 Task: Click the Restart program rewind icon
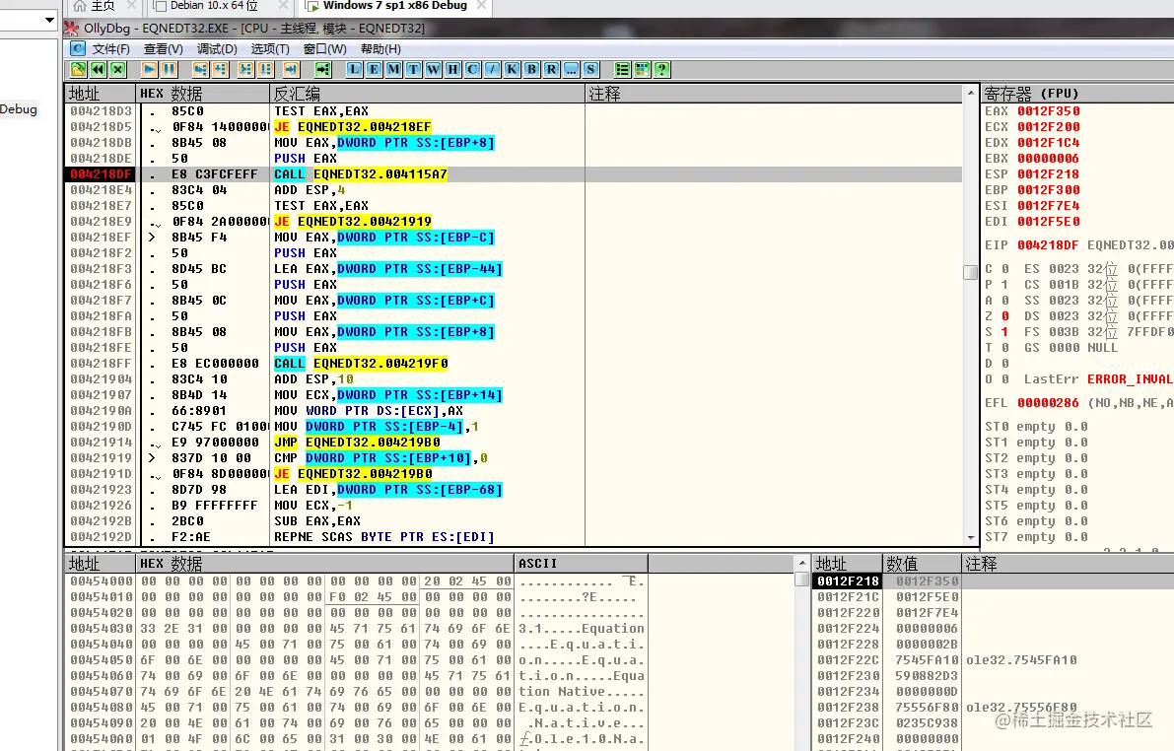coord(99,70)
